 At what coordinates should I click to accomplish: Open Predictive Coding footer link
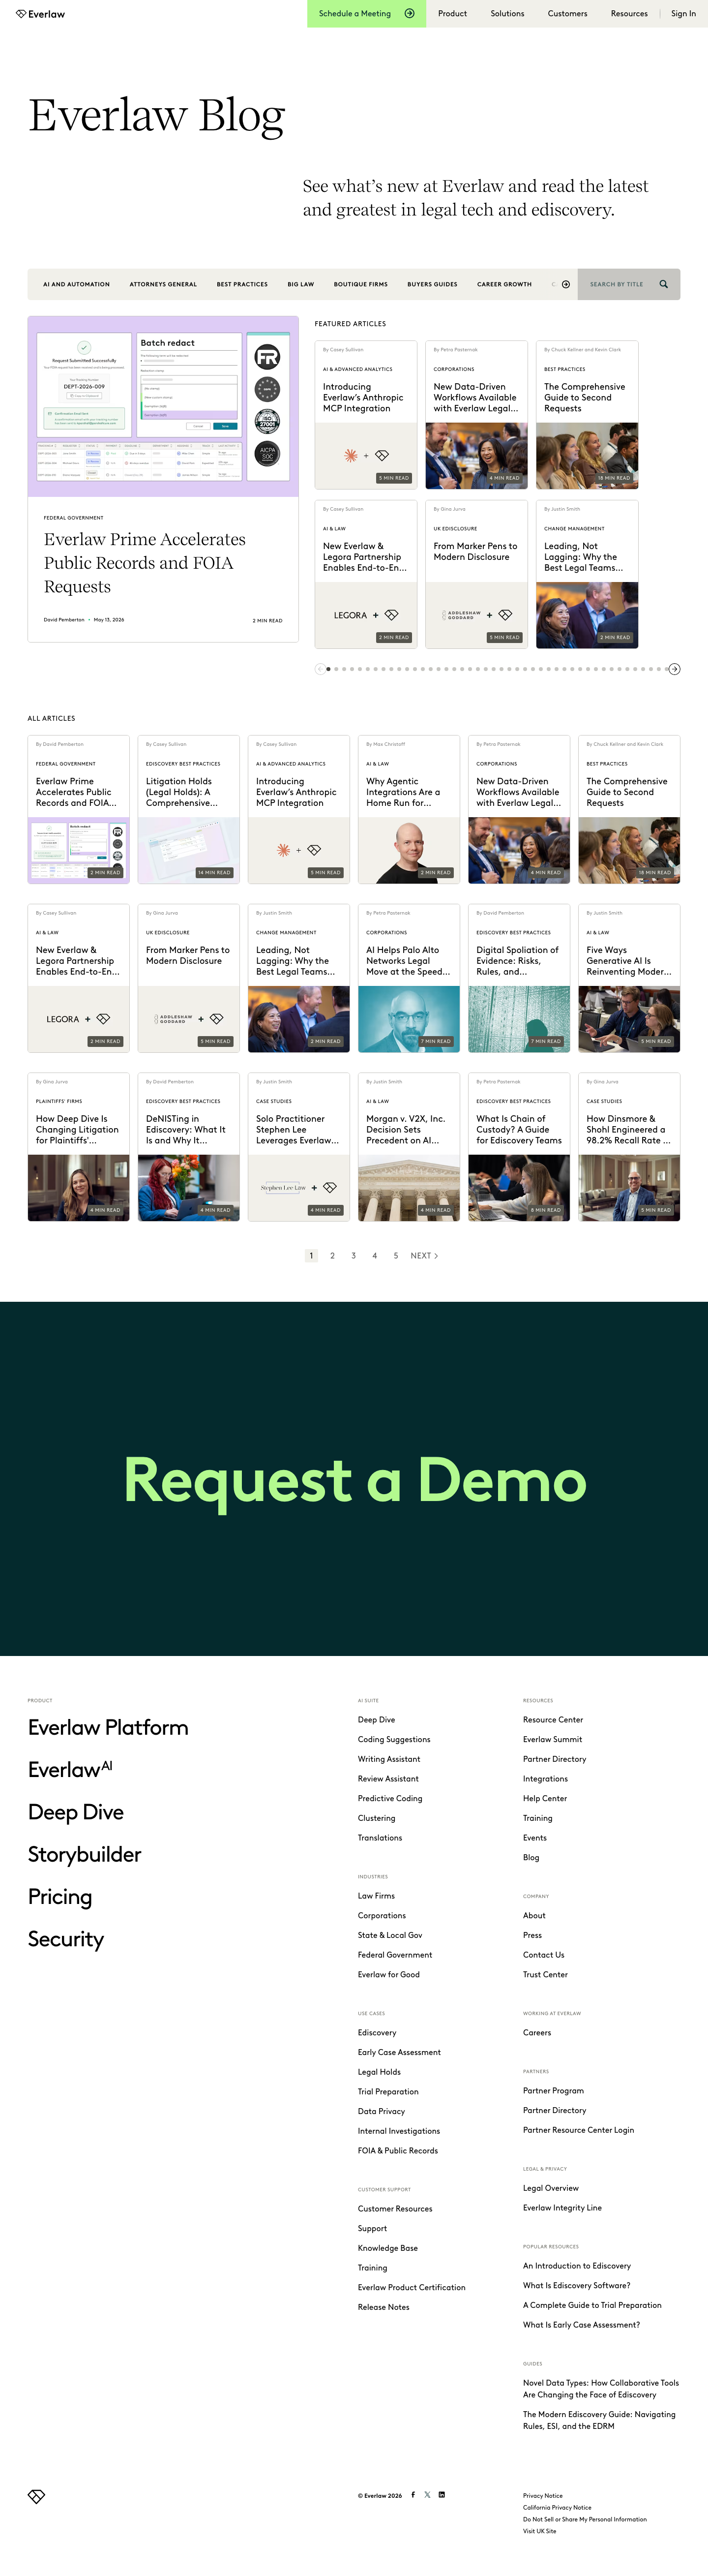(390, 1799)
